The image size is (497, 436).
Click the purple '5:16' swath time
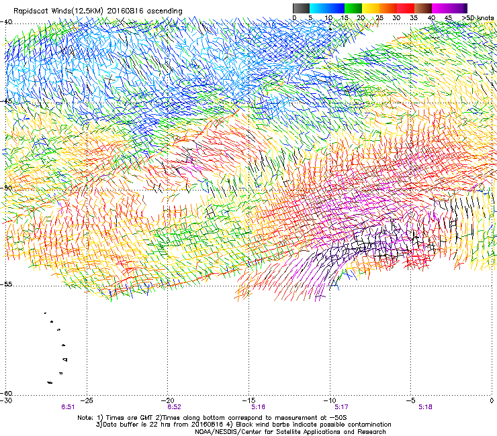[258, 407]
